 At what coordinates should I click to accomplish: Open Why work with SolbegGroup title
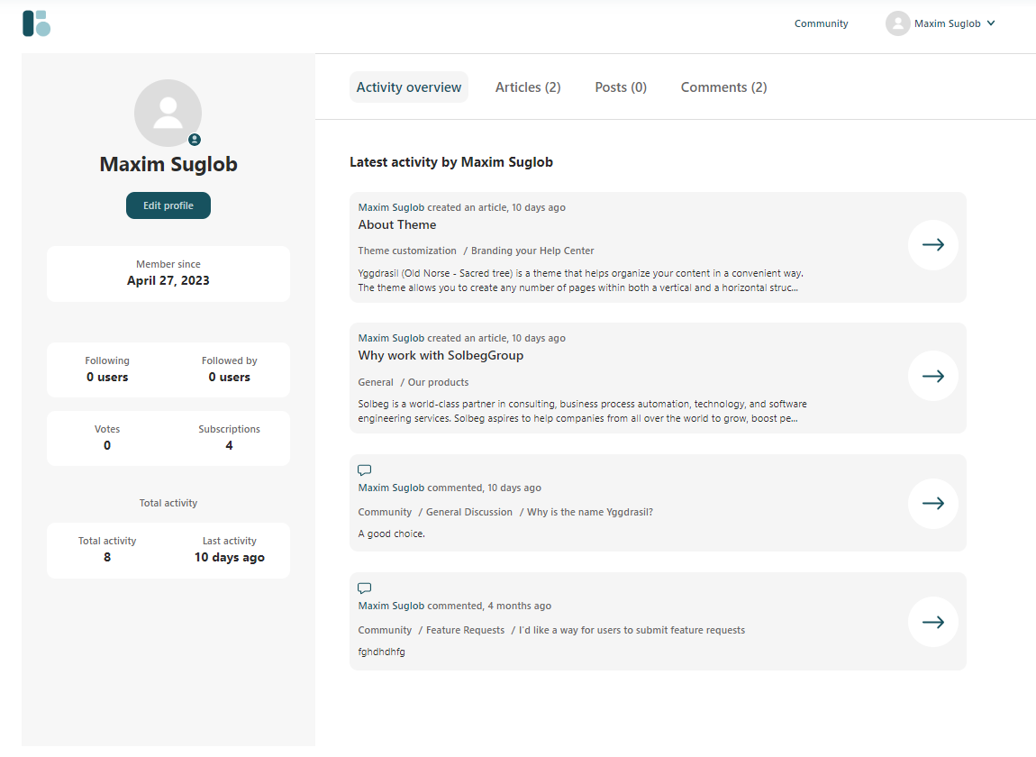441,356
